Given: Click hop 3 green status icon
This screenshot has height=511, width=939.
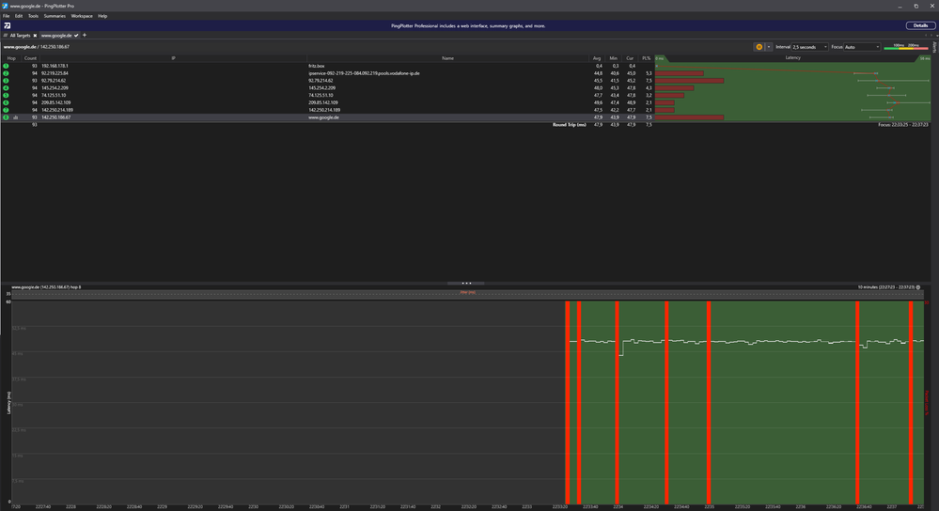Looking at the screenshot, I should pos(6,80).
